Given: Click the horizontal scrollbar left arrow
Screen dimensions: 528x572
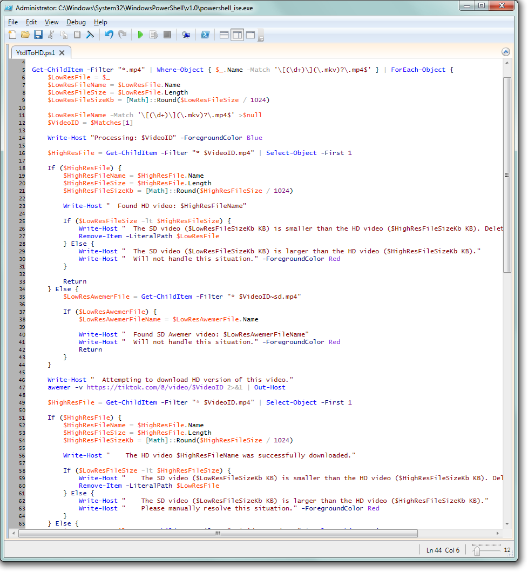Looking at the screenshot, I should click(x=13, y=534).
